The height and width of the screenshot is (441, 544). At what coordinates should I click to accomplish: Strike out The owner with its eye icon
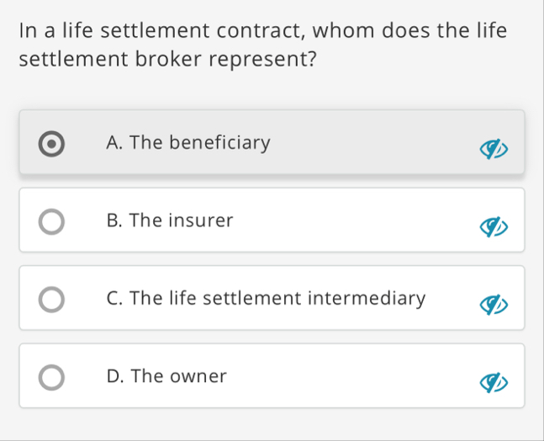(494, 382)
